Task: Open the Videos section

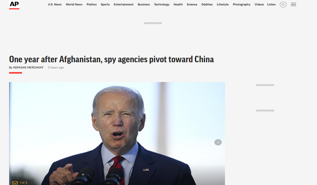Action: pos(259,5)
